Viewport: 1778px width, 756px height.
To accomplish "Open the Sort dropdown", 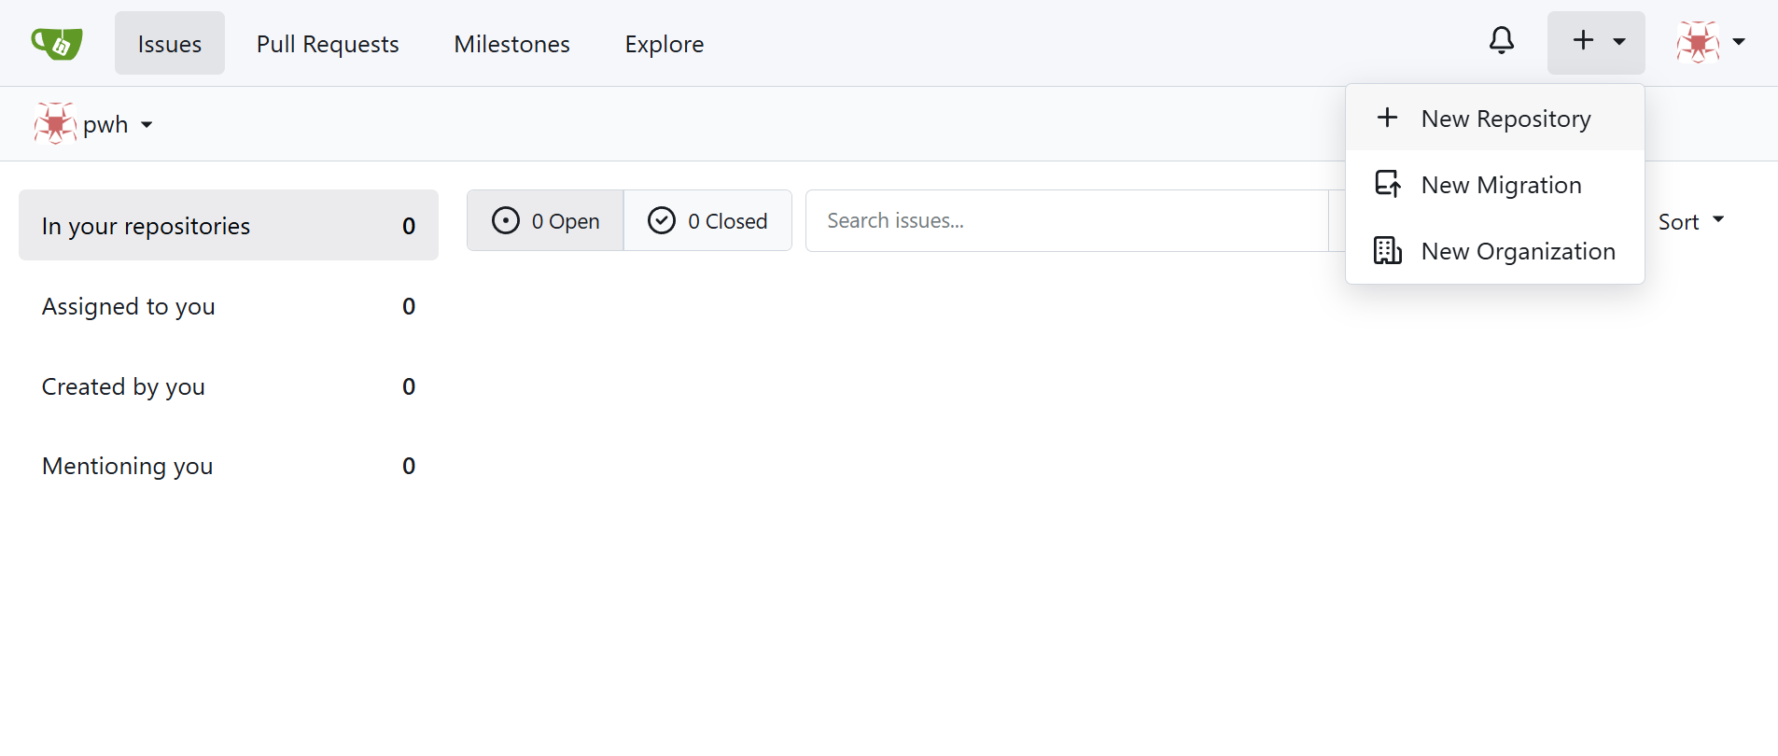I will coord(1690,222).
